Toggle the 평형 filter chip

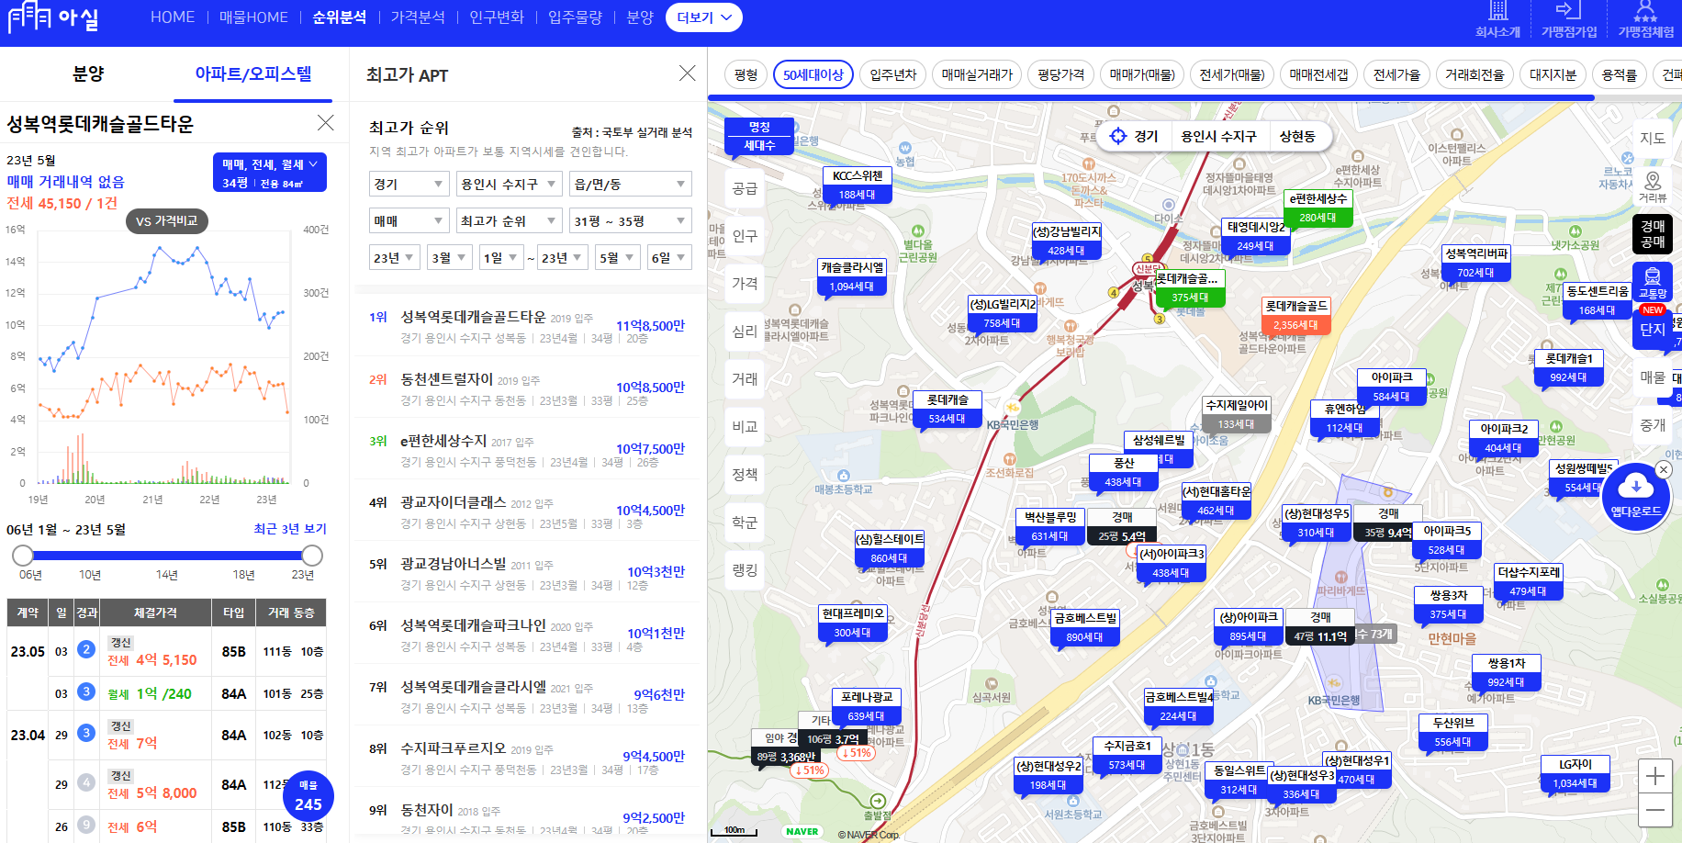[x=746, y=74]
